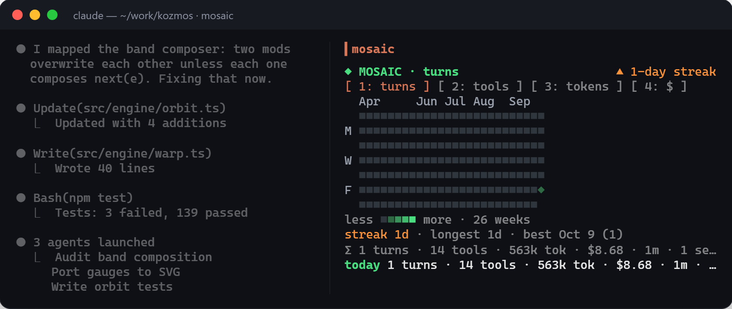Viewport: 732px width, 309px height.
Task: Click 'streak 1d' stat
Action: [x=376, y=235]
